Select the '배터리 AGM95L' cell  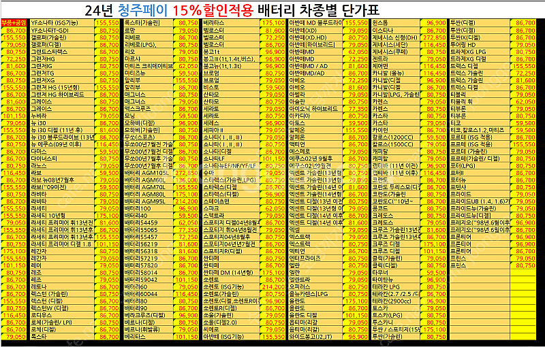point(148,201)
